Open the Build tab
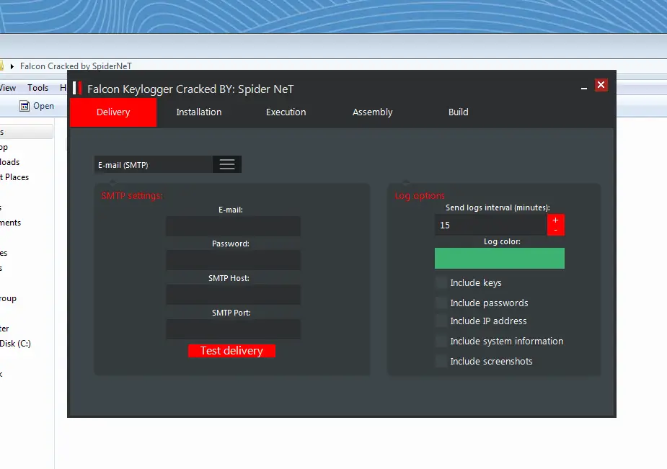667x469 pixels. (459, 112)
